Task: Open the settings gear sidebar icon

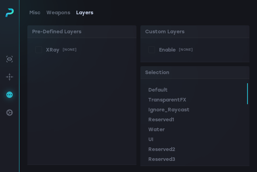Action: [x=10, y=113]
